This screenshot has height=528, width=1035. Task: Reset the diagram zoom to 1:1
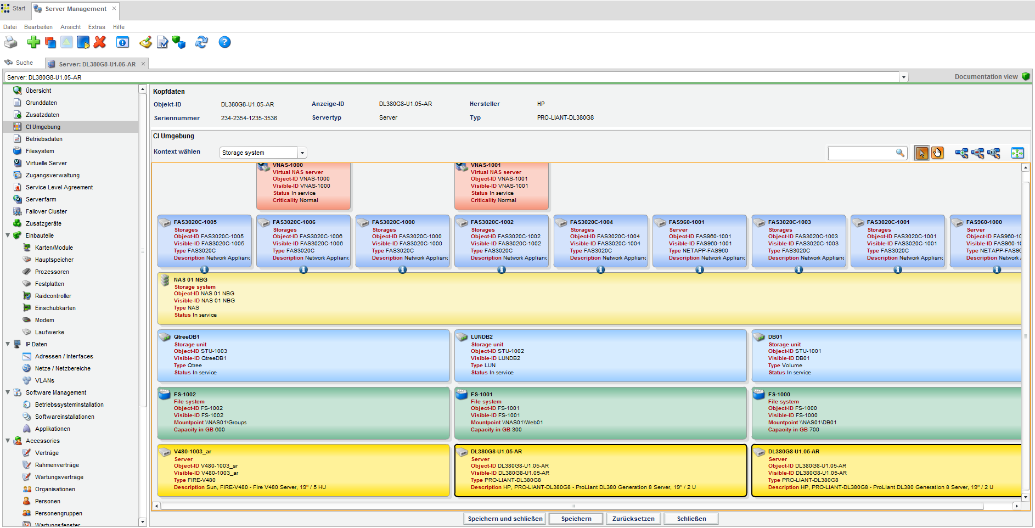(994, 153)
